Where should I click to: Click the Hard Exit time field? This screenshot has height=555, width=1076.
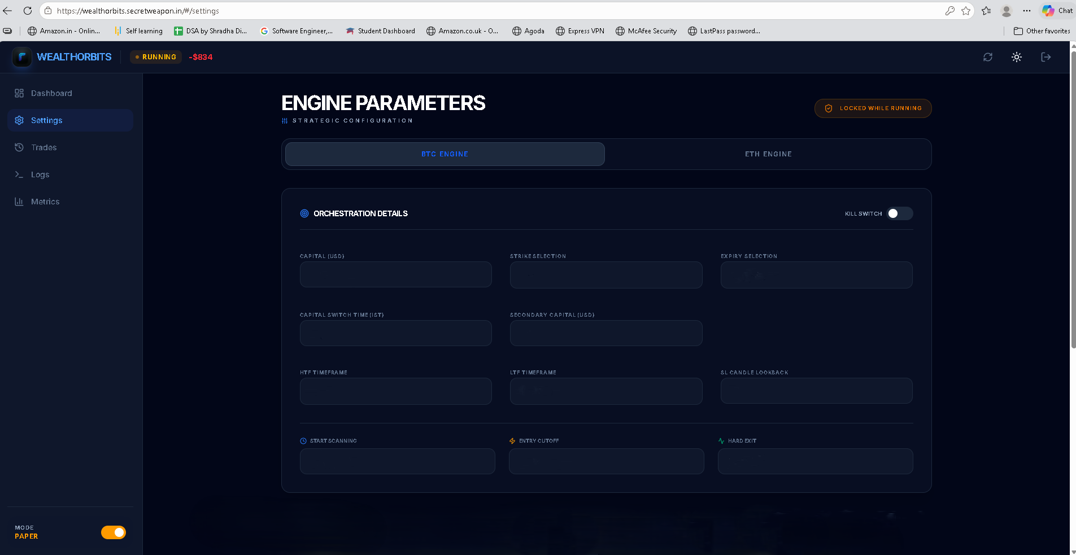tap(816, 461)
